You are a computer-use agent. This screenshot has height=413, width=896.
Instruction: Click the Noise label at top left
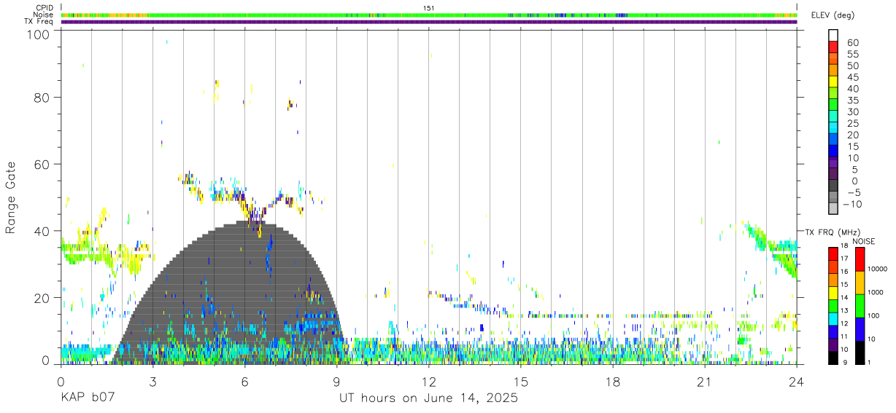(x=42, y=15)
